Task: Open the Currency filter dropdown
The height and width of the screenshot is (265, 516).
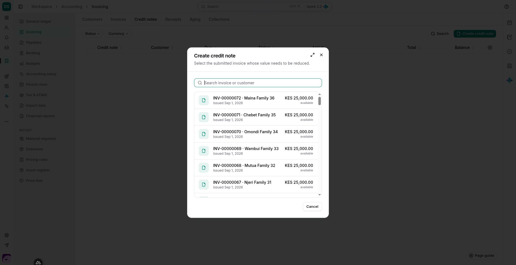Action: pyautogui.click(x=118, y=34)
